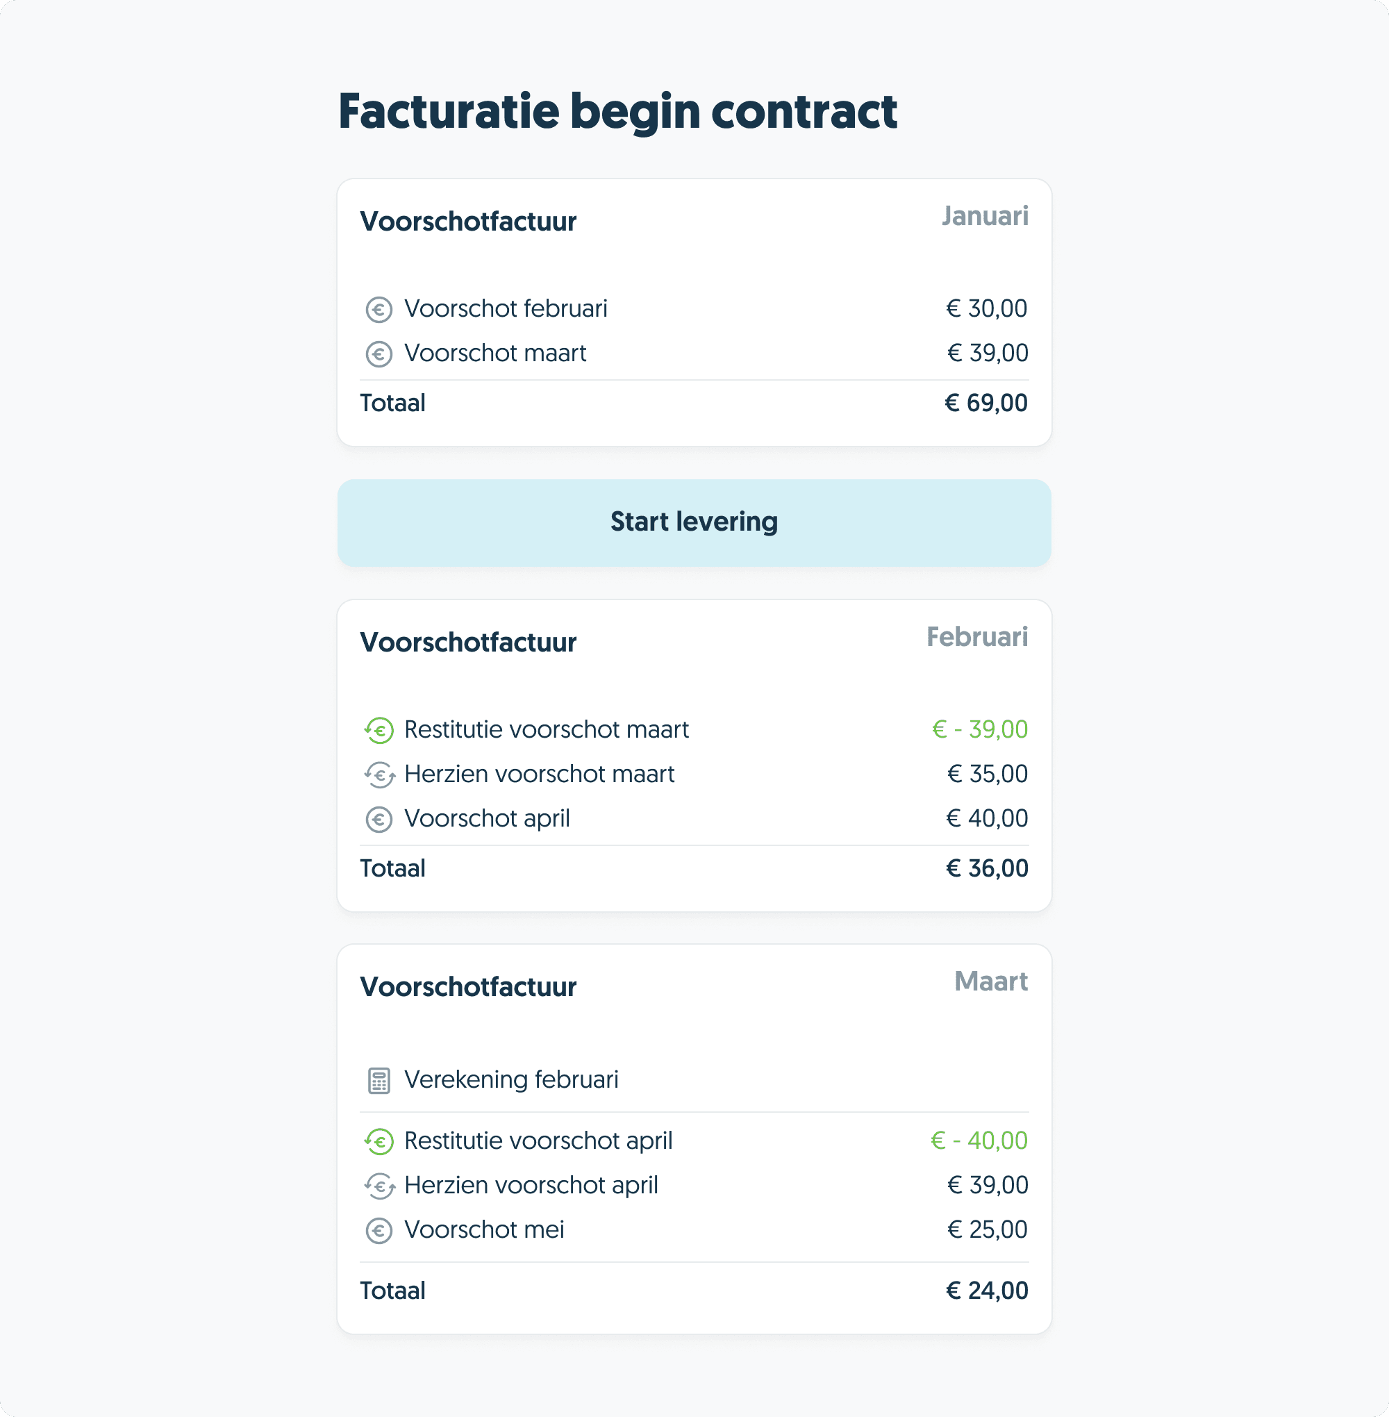Screen dimensions: 1389x1417
Task: Click green refund icon for Restitutie voorschot maart
Action: tap(379, 731)
